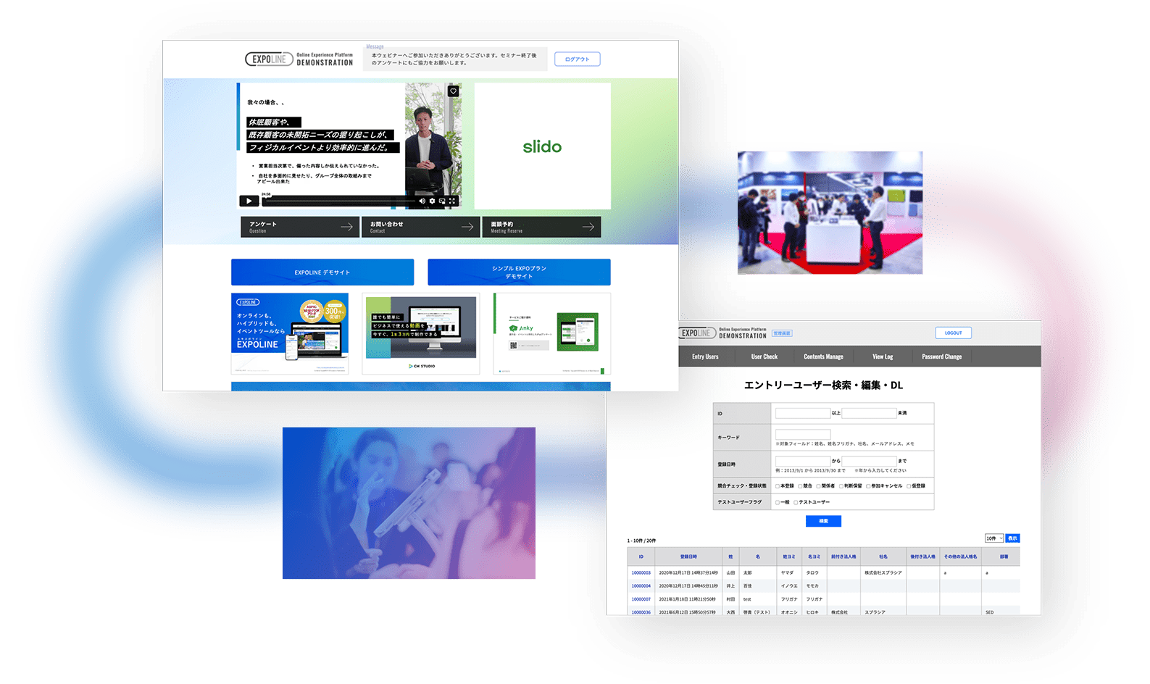
Task: Mute the video using speaker icon
Action: tap(422, 201)
